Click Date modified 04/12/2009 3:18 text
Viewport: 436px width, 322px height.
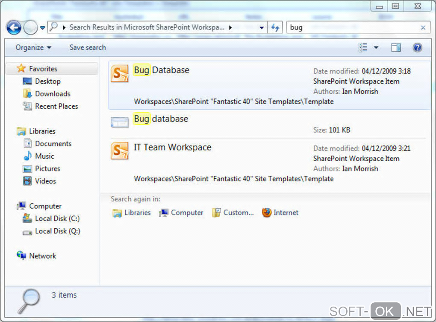click(x=362, y=71)
